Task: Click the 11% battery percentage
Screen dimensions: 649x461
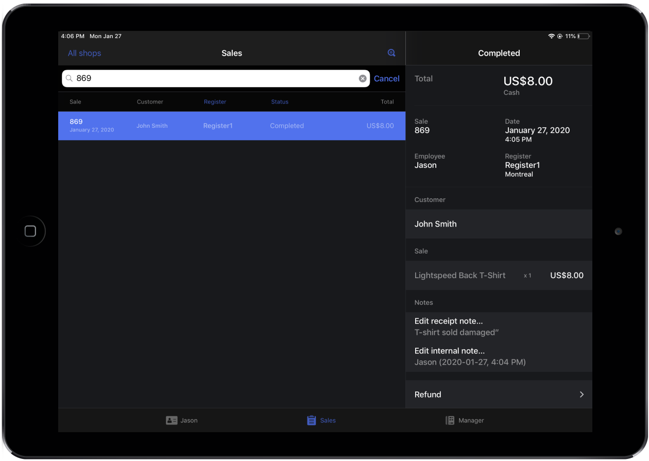Action: [x=570, y=37]
